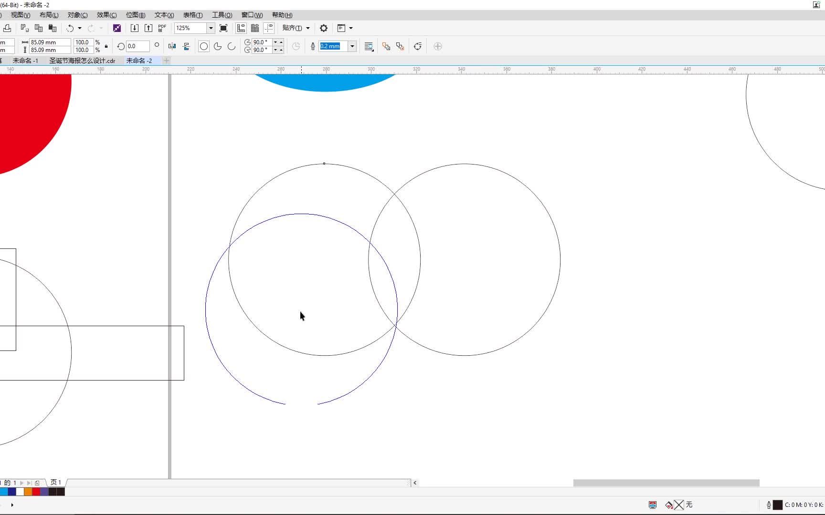825x515 pixels.
Task: Click the Paste icon in toolbar
Action: pos(53,28)
